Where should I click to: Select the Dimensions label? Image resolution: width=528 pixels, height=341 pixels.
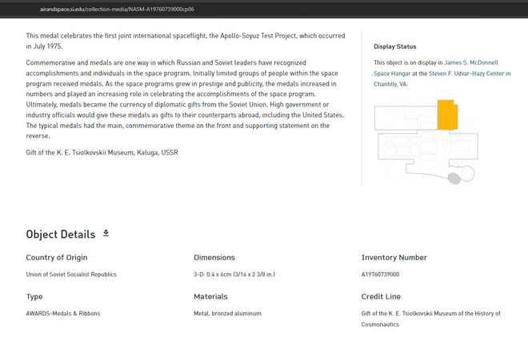[214, 258]
